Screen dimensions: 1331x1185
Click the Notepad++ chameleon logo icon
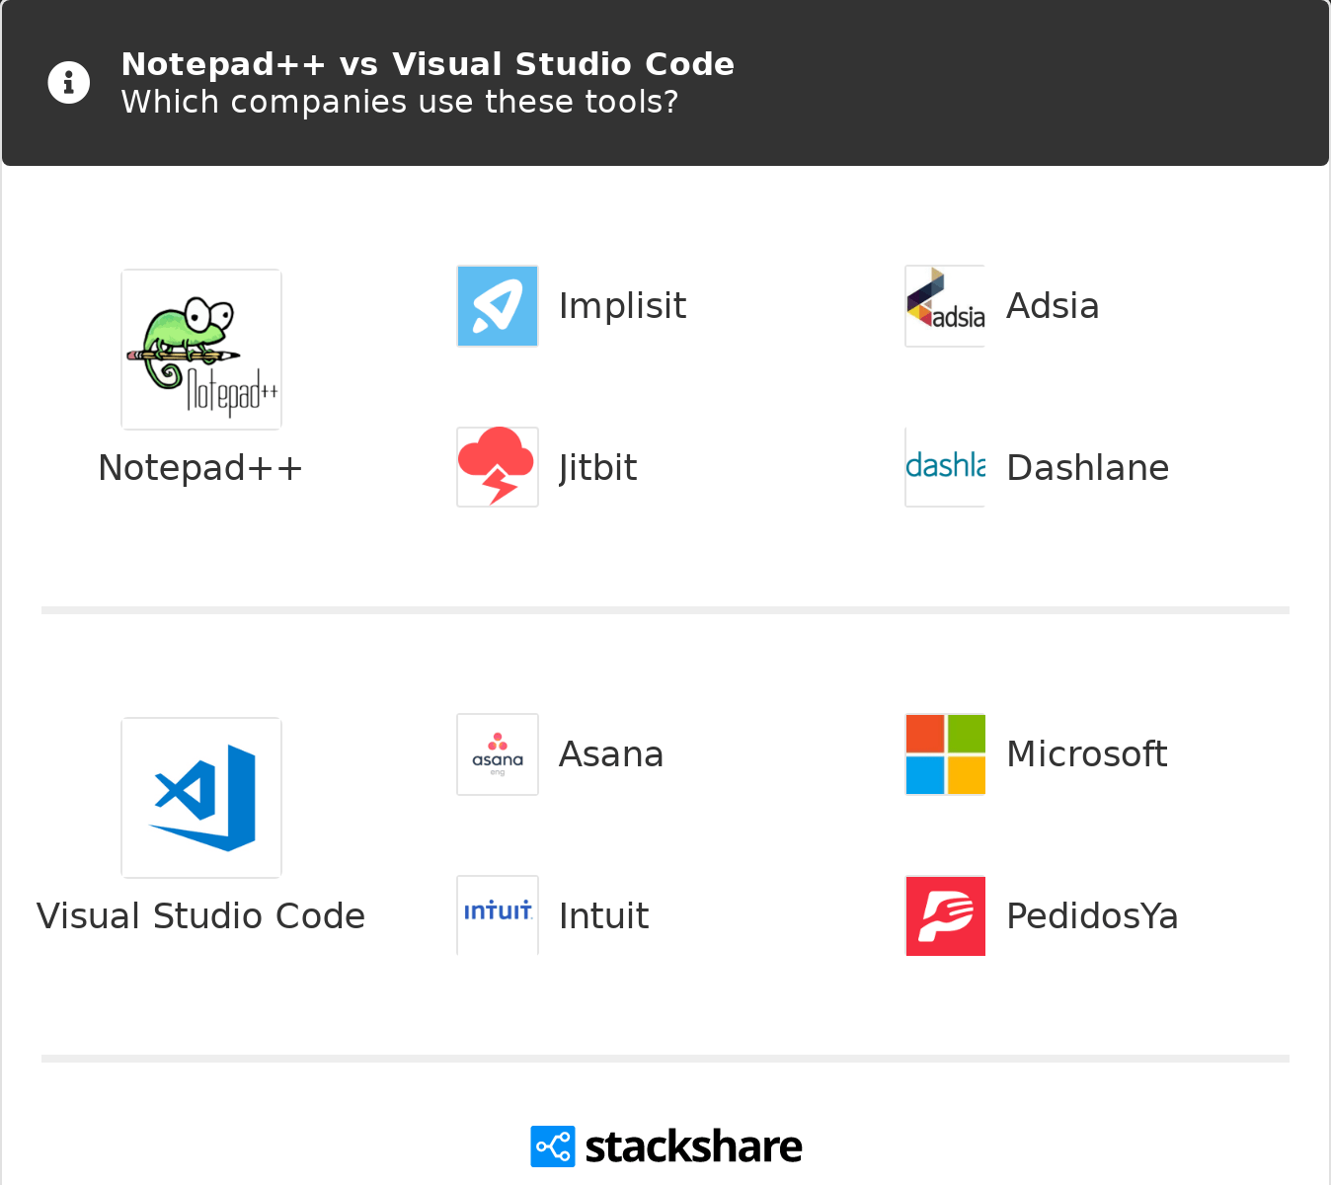(x=200, y=349)
